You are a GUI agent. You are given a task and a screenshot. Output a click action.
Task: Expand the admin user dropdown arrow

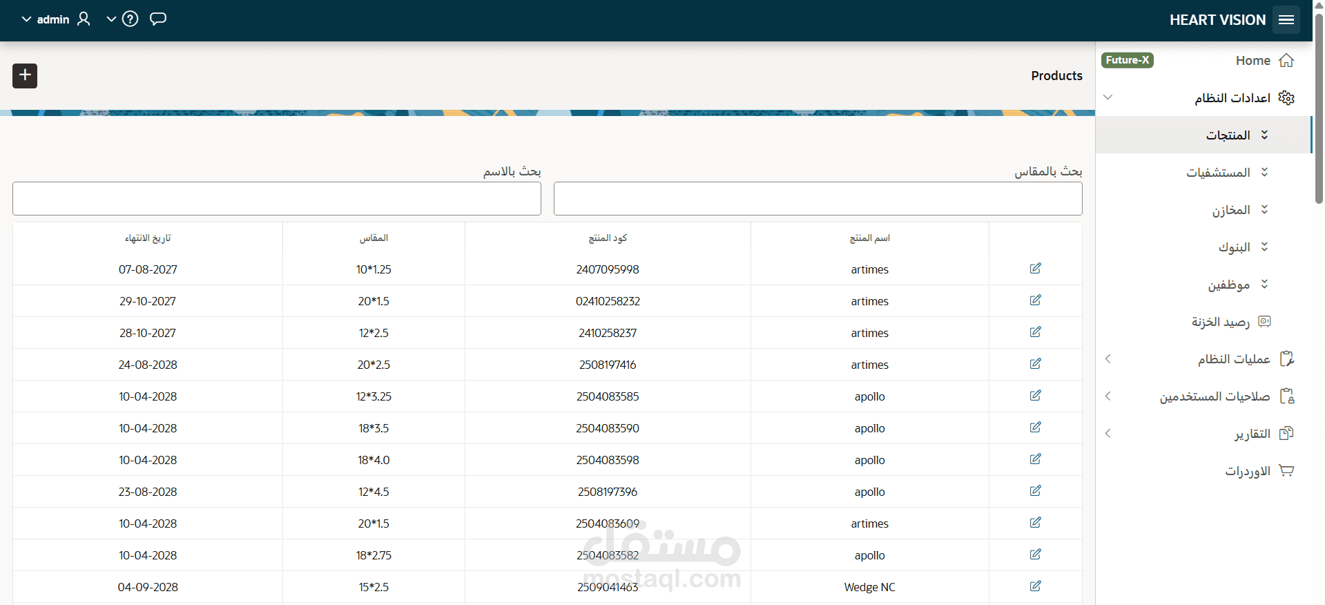tap(27, 19)
